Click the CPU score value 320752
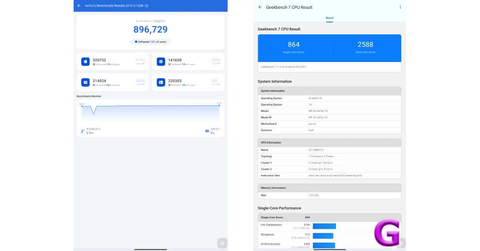 click(99, 60)
